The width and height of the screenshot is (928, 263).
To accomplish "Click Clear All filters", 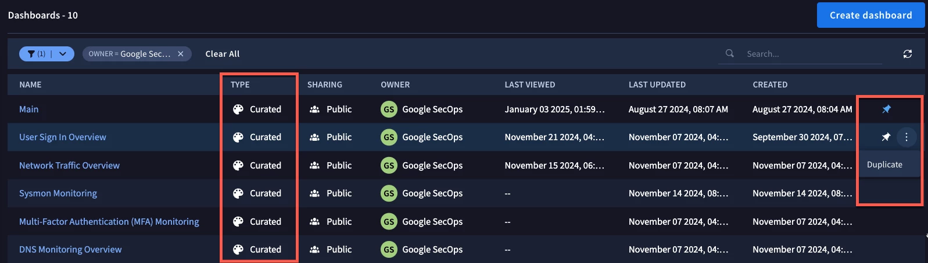I will coord(223,54).
